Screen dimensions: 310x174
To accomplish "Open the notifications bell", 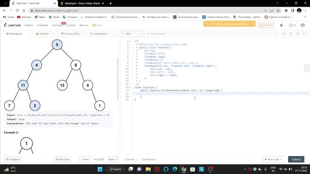I will (x=281, y=25).
